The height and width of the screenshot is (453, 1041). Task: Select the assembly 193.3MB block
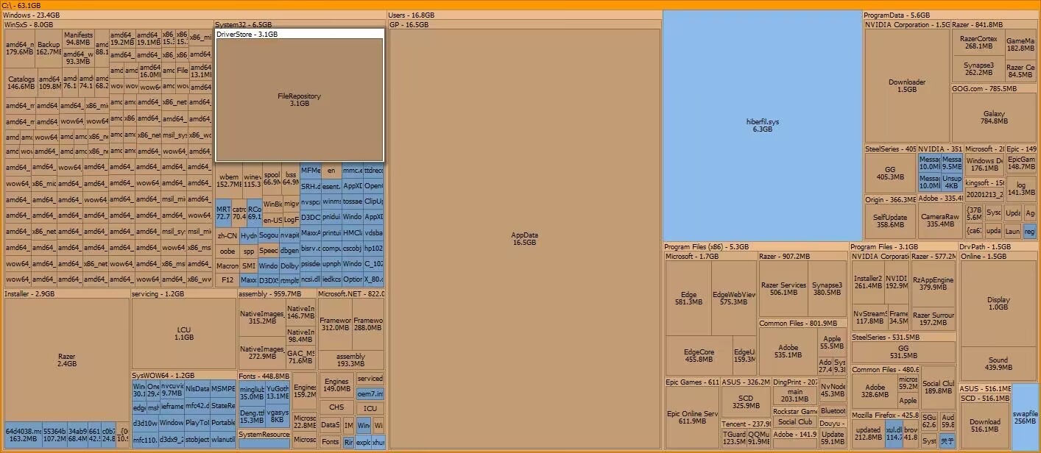point(350,360)
